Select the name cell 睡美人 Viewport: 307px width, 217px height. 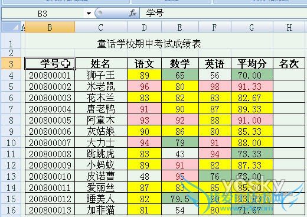(101, 199)
